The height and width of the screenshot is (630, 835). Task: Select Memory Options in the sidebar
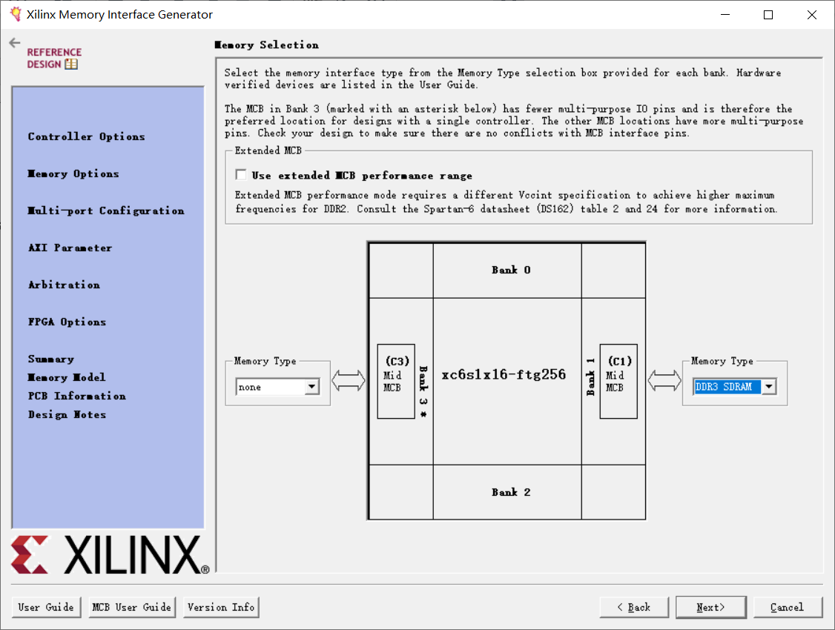73,174
